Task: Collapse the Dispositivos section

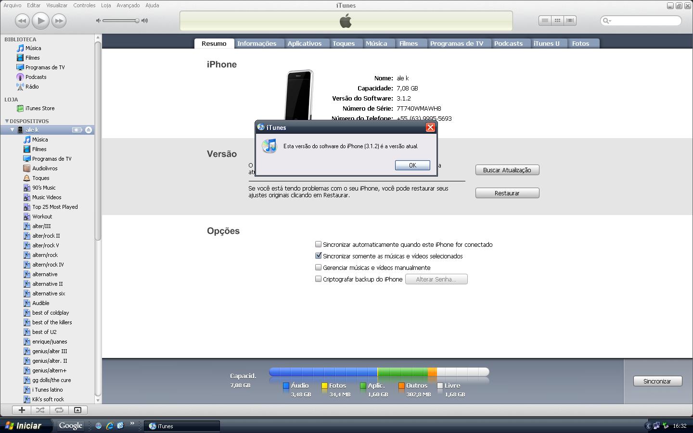Action: (x=7, y=121)
